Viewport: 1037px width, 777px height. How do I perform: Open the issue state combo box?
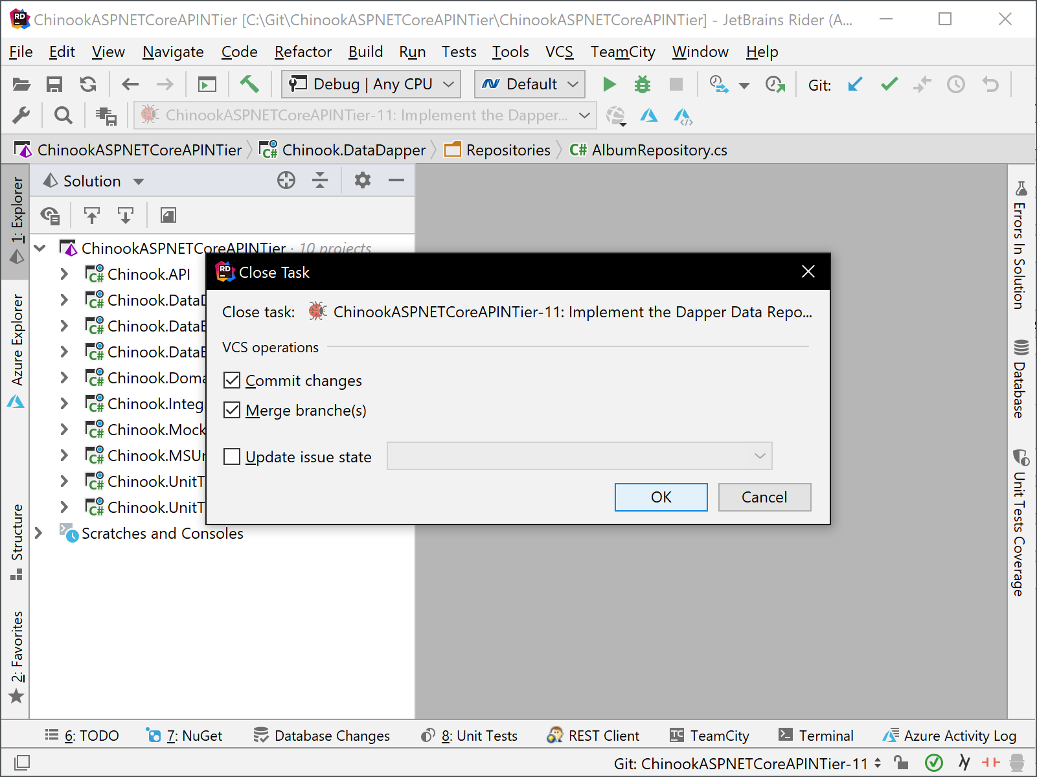[580, 456]
